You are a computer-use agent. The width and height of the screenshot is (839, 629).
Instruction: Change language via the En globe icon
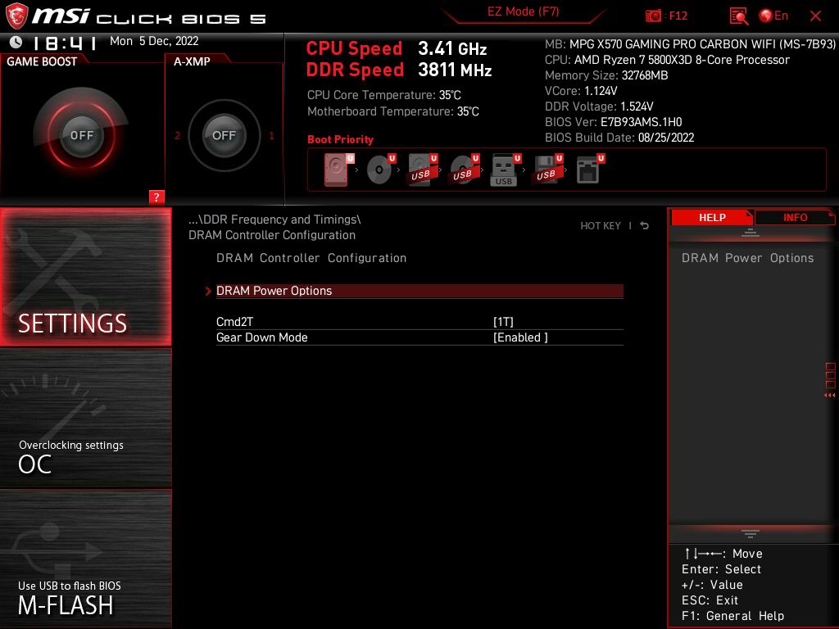click(773, 16)
